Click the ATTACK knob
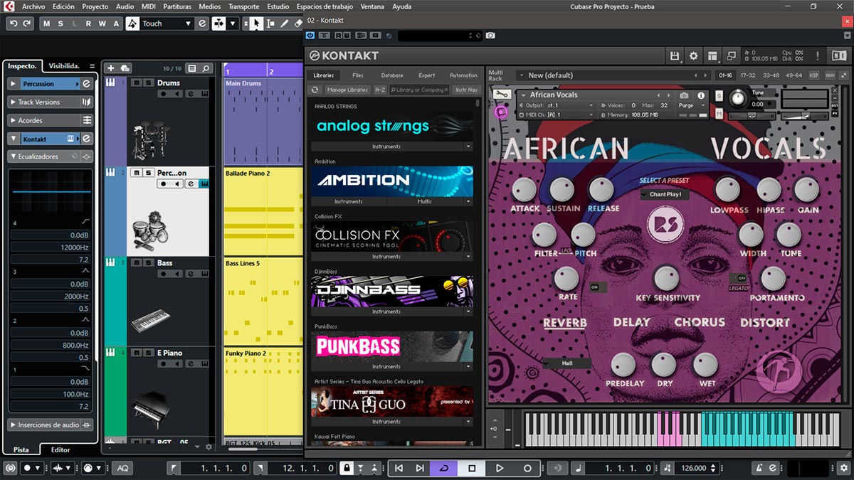This screenshot has width=854, height=480. point(524,189)
